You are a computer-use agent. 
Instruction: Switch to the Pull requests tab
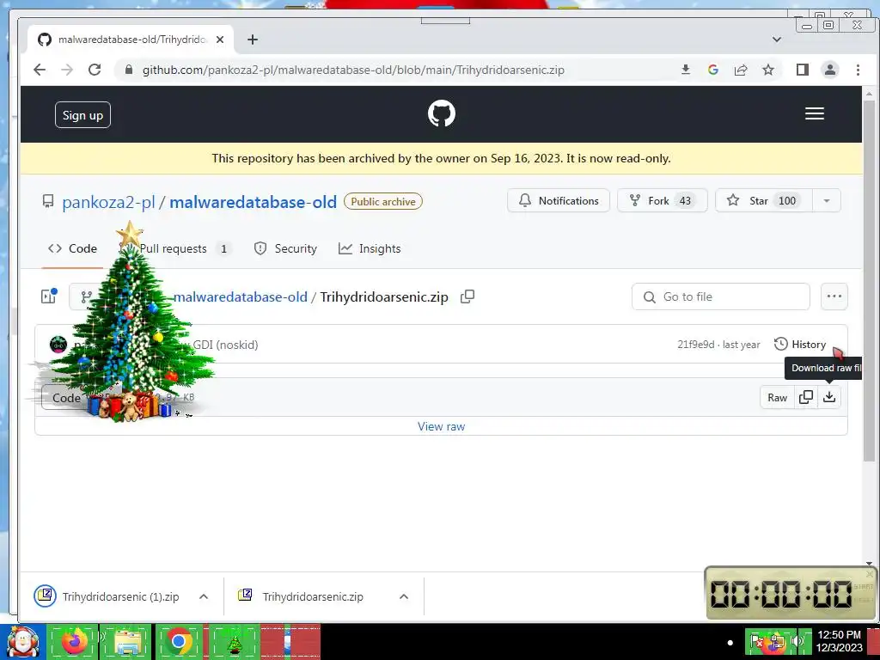(x=175, y=248)
